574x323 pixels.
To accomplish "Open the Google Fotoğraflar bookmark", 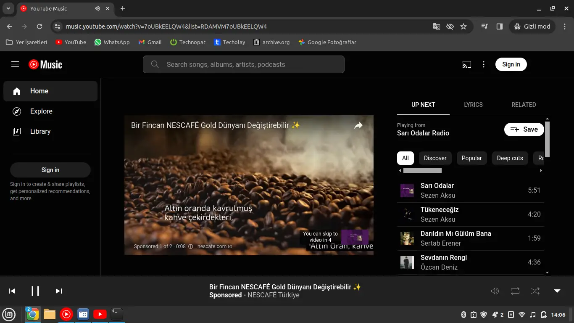I will point(327,42).
